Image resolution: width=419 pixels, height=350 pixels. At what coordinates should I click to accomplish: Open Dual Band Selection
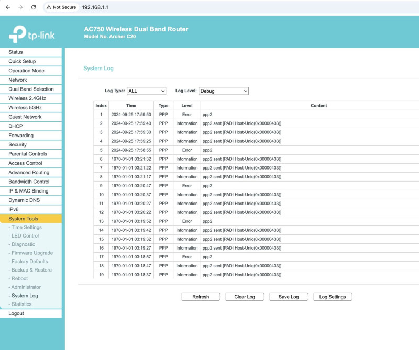coord(31,89)
